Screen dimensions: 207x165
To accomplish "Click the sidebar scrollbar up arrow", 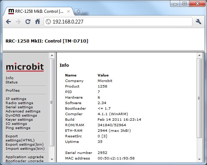I will click(52, 55).
